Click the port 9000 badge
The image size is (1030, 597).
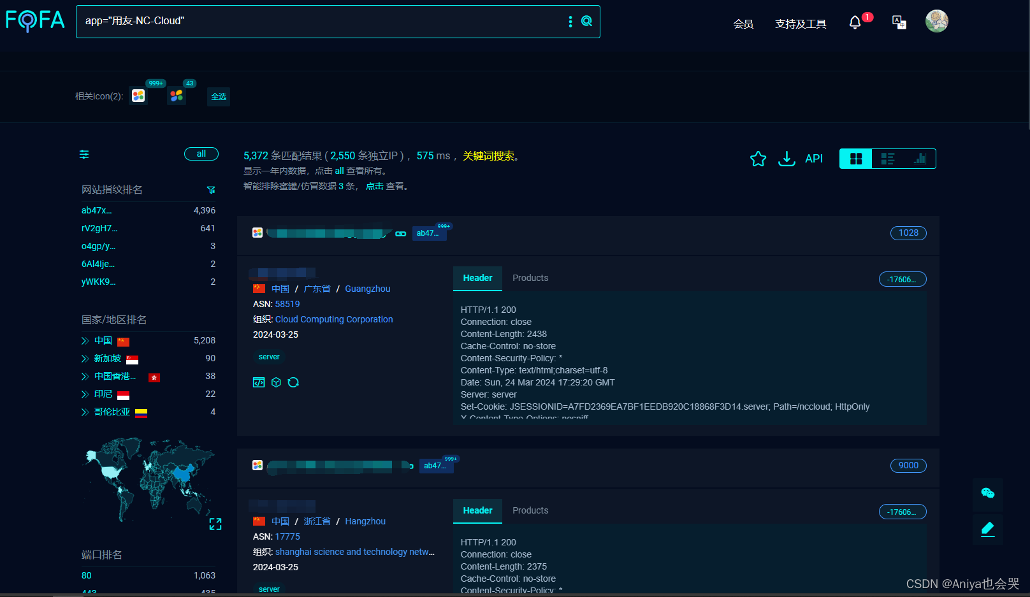tap(908, 465)
